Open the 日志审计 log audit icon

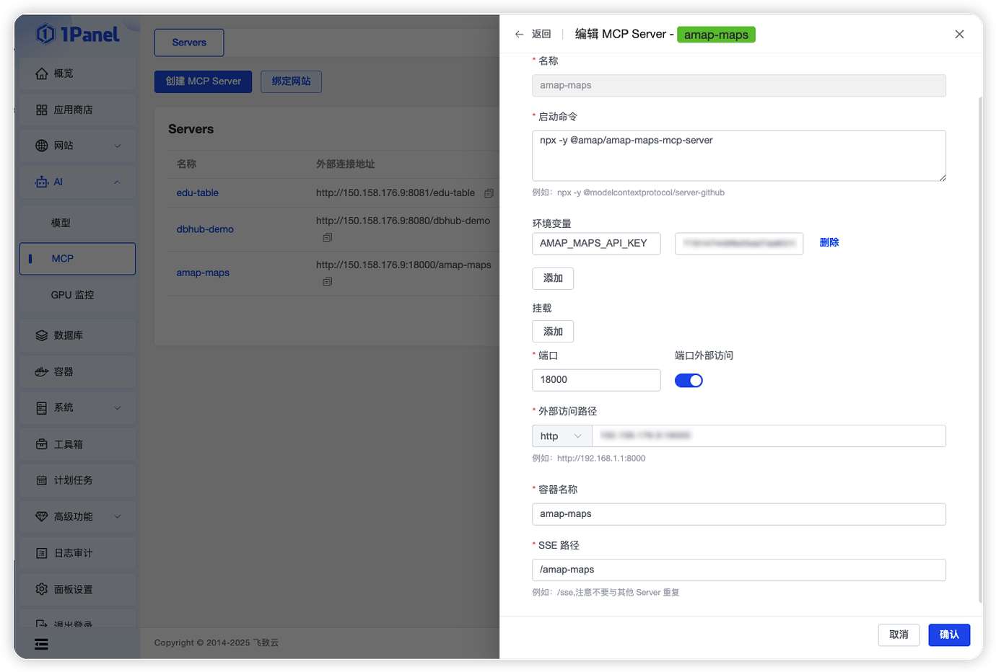42,552
